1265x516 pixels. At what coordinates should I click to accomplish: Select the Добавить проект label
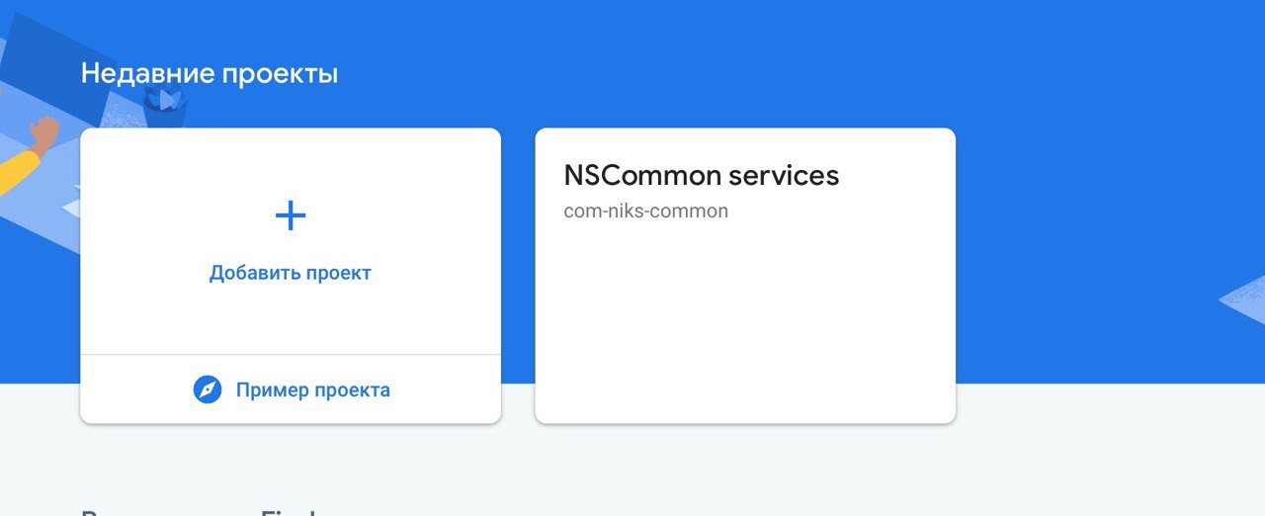290,273
